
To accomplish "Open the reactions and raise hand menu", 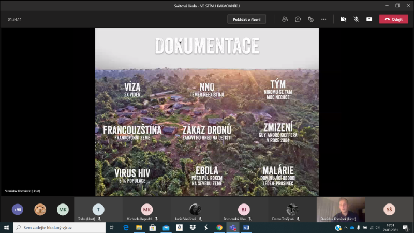I will (x=310, y=19).
